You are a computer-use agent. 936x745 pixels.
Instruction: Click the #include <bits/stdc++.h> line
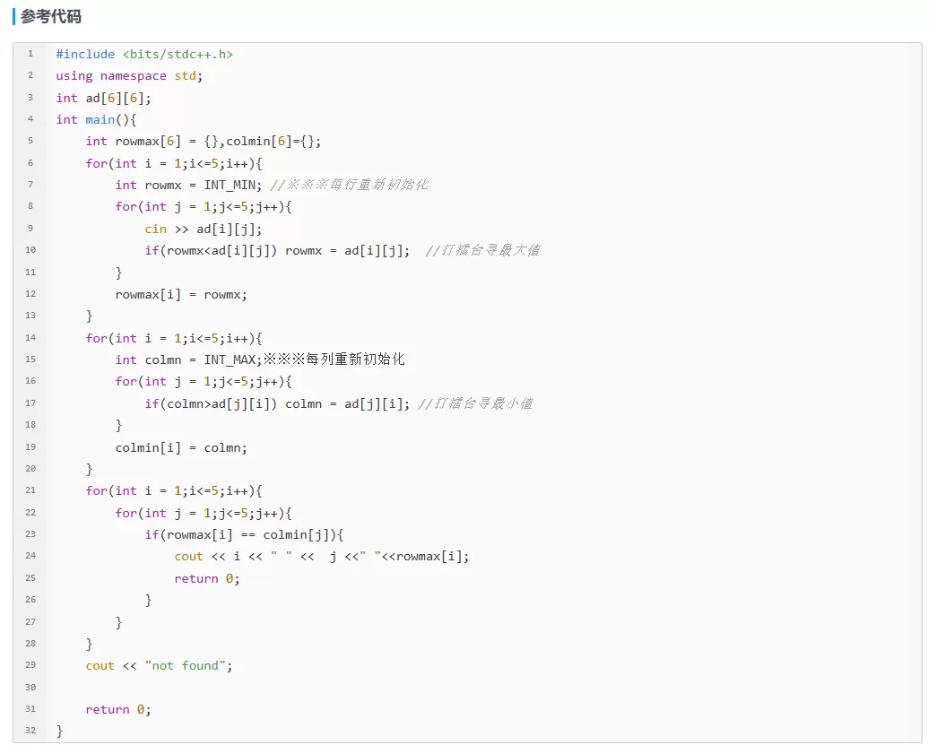(143, 54)
